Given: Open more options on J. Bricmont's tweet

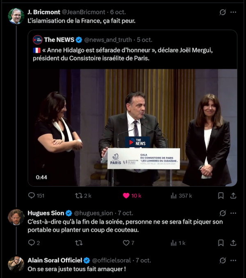Looking at the screenshot, I should click(233, 12).
